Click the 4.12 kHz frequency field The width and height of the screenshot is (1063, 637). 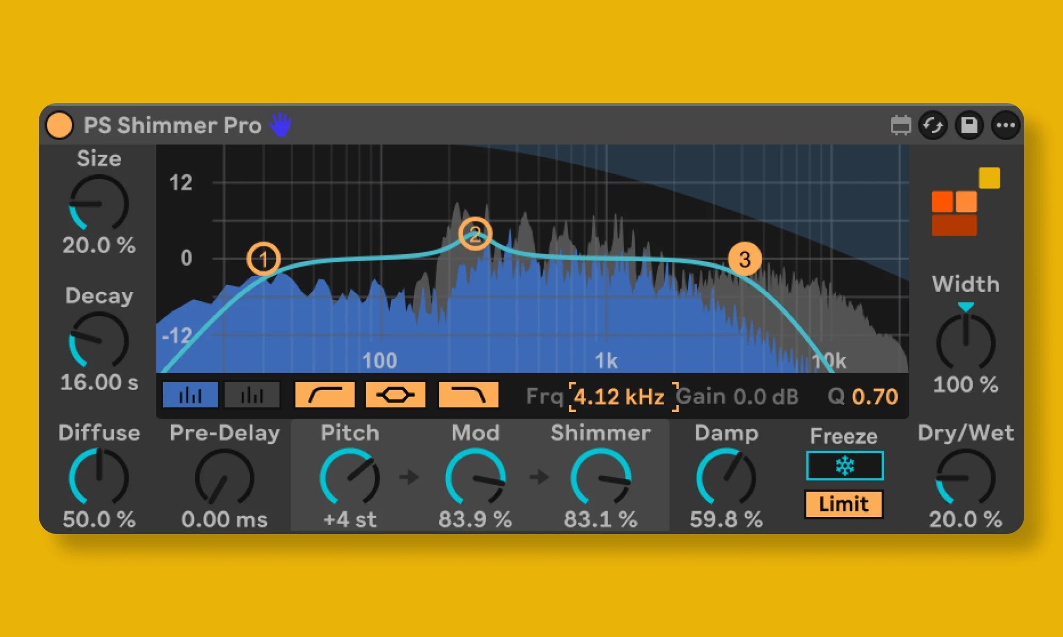click(x=620, y=397)
